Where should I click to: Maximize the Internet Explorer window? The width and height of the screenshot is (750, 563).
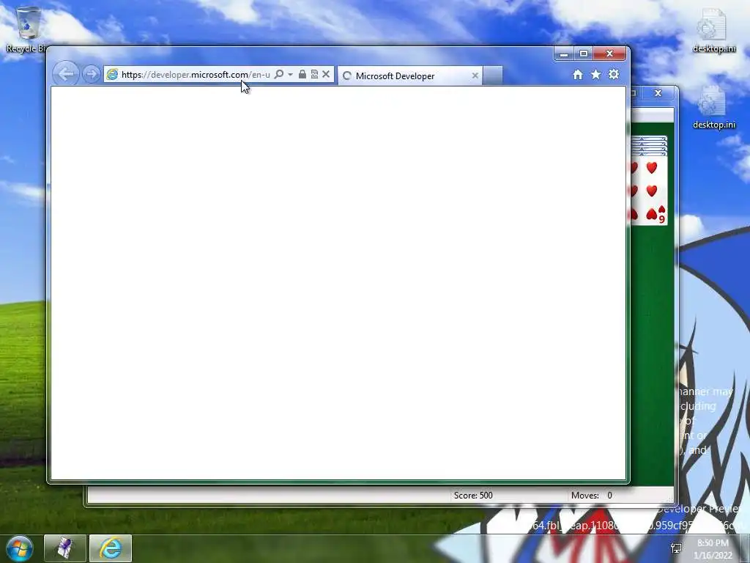pos(584,54)
